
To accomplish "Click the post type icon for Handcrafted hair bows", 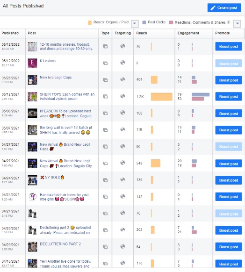I will (105, 197).
